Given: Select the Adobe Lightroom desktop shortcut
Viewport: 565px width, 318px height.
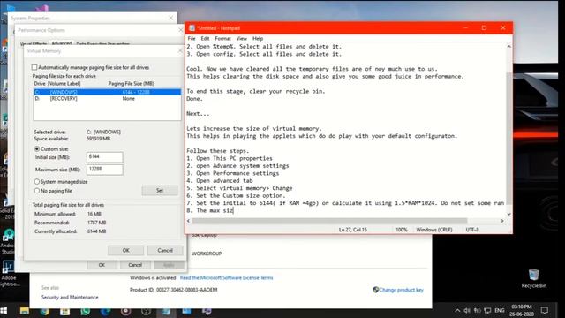Looking at the screenshot, I should pyautogui.click(x=9, y=274).
